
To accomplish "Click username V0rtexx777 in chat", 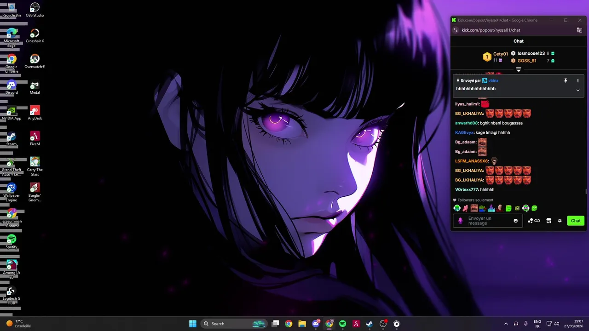I will pyautogui.click(x=467, y=189).
